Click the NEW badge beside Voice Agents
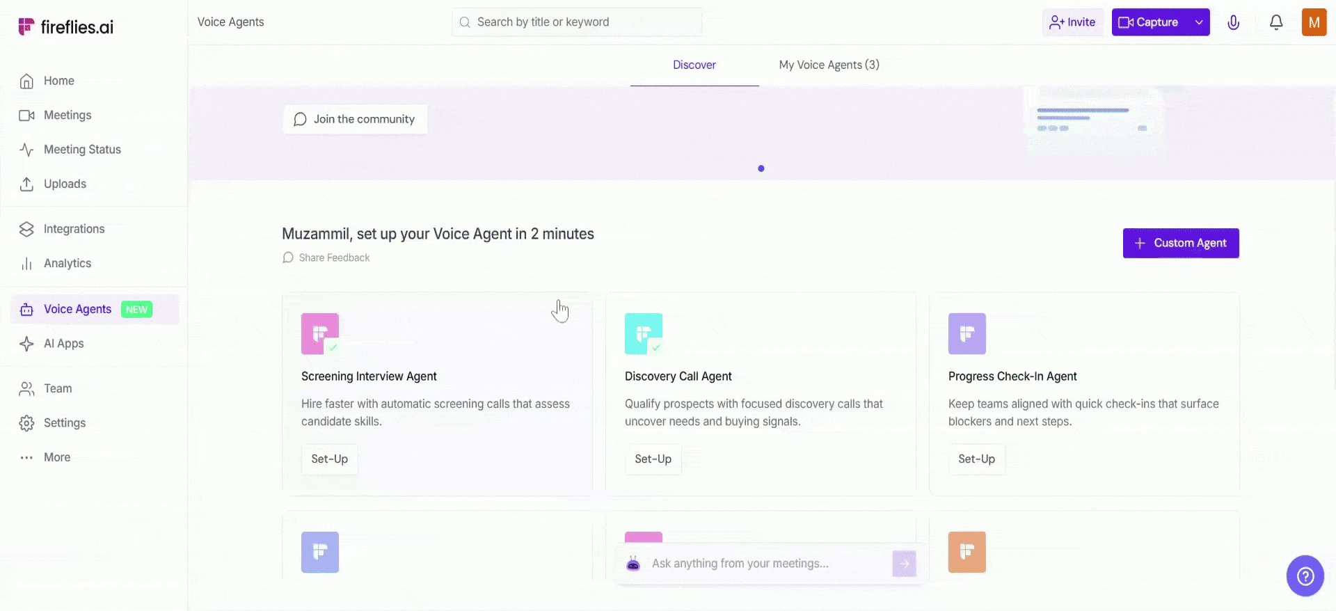 [136, 310]
